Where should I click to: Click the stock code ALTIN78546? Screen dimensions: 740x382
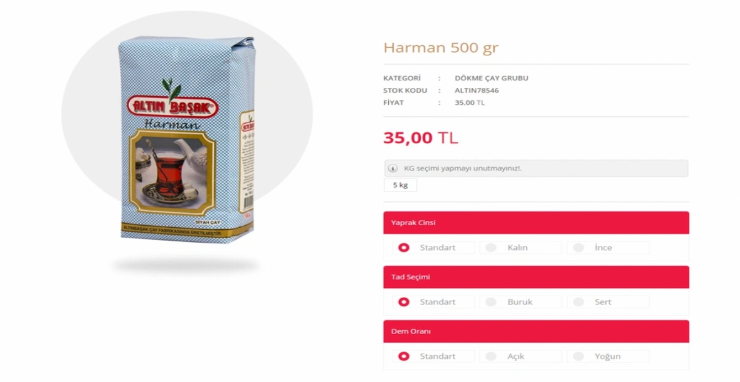tap(477, 90)
